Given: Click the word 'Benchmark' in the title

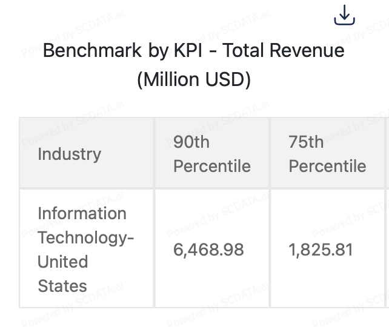Looking at the screenshot, I should [x=92, y=50].
